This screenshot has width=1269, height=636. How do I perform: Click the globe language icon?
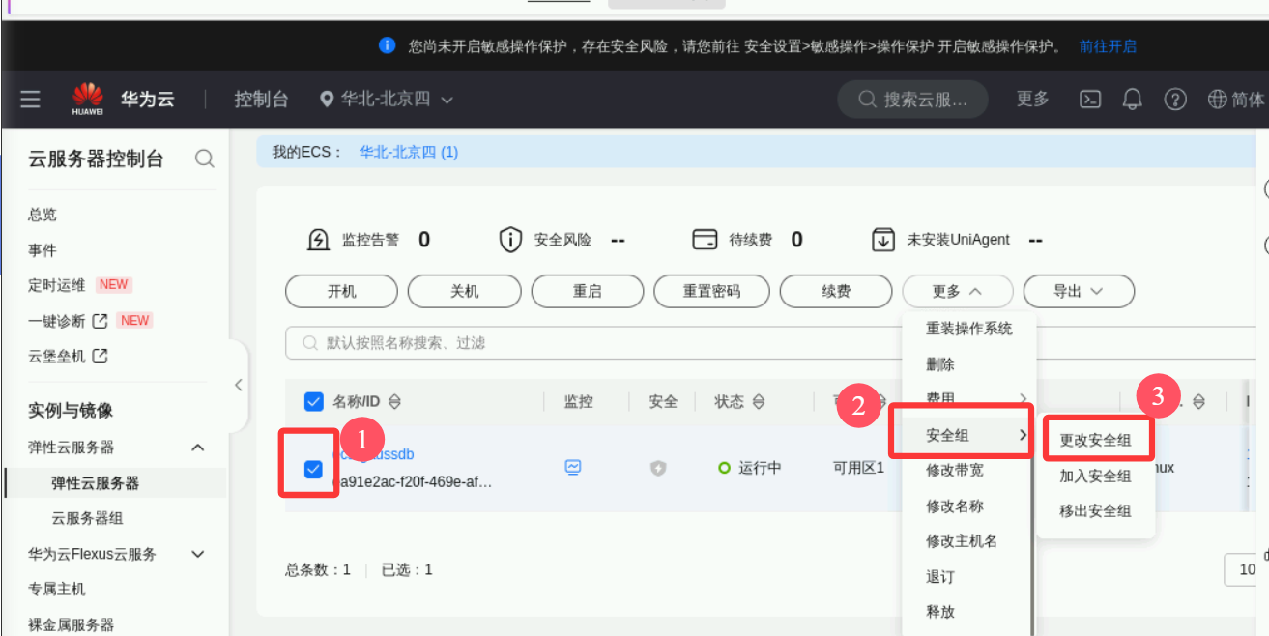pos(1218,99)
